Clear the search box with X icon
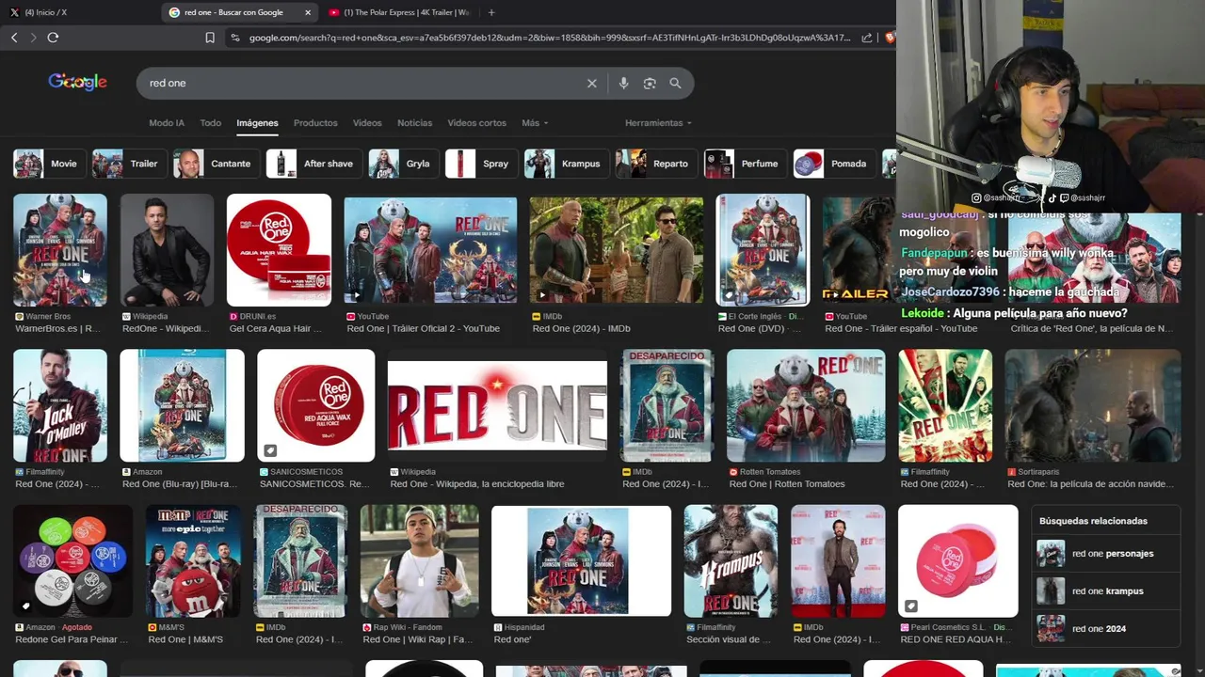1205x677 pixels. [x=592, y=84]
